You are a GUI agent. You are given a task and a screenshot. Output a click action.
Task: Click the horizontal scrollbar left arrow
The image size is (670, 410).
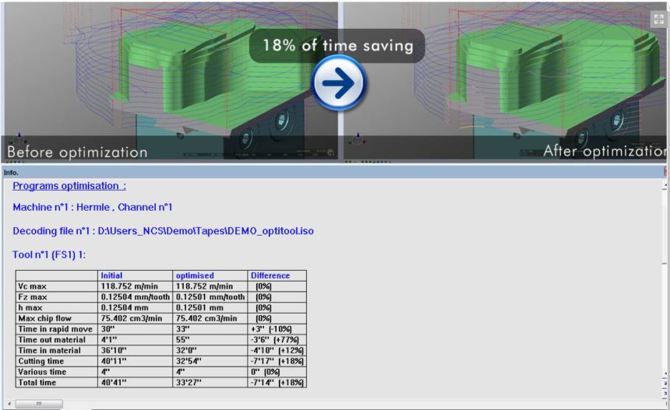pyautogui.click(x=9, y=404)
